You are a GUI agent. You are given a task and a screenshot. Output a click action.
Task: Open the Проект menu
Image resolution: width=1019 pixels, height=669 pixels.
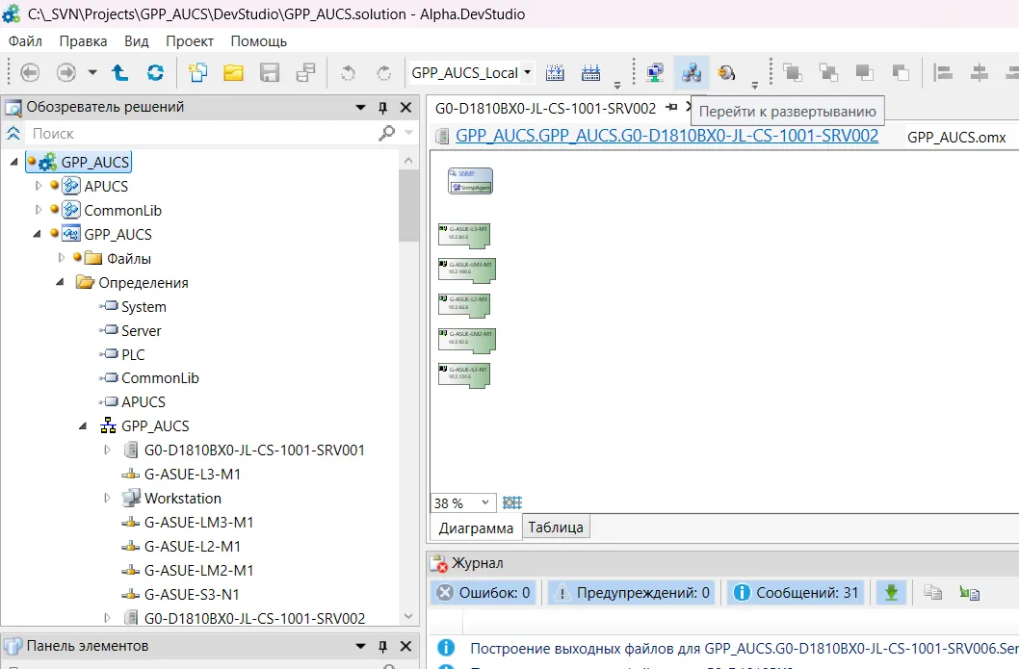point(190,41)
